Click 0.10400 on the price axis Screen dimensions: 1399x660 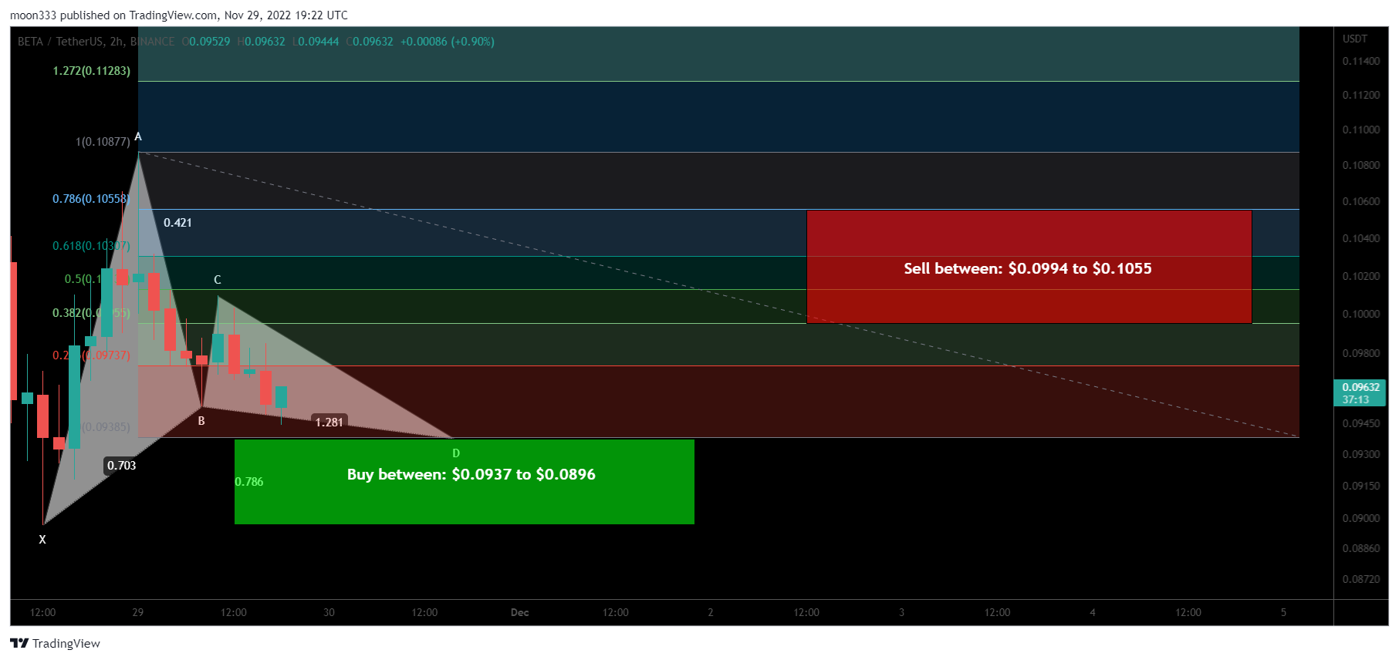coord(1361,238)
